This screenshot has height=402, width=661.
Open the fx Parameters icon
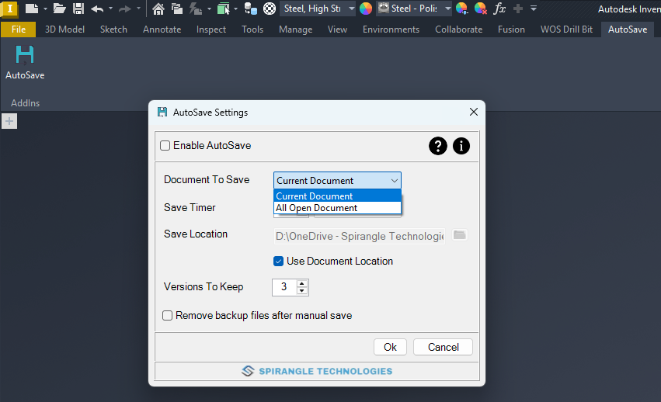(499, 9)
